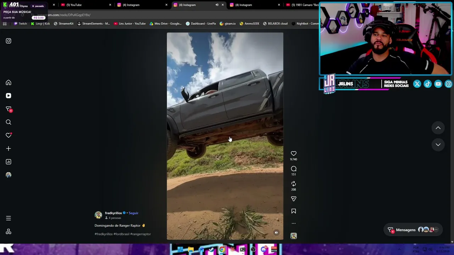Viewport: 454px width, 255px height.
Task: Follow fredkyrillos using Seguir
Action: [x=133, y=213]
